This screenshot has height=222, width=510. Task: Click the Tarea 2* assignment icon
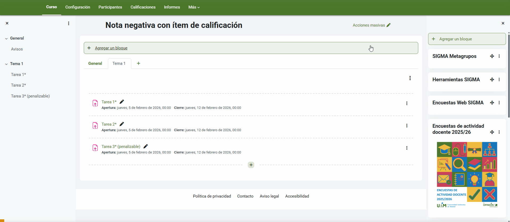[x=95, y=126]
